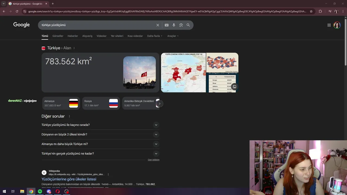347x195 pixels.
Task: Click the address bar URL
Action: click(x=167, y=11)
